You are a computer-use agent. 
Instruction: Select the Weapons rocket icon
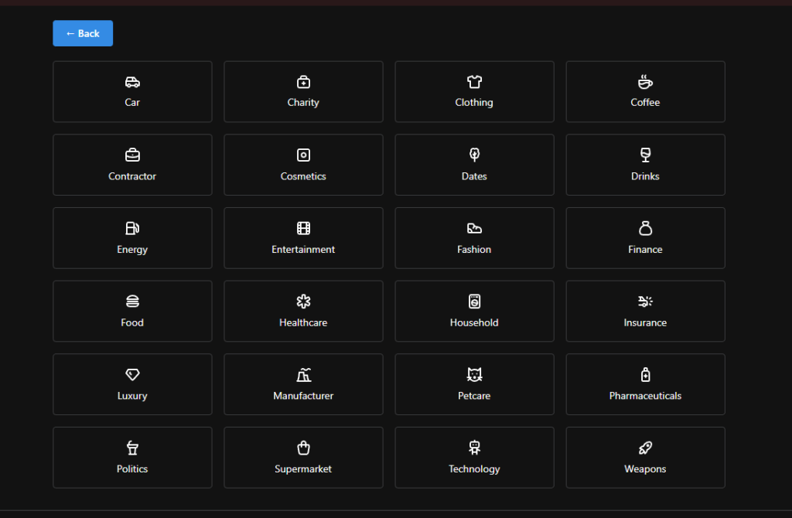click(x=645, y=448)
